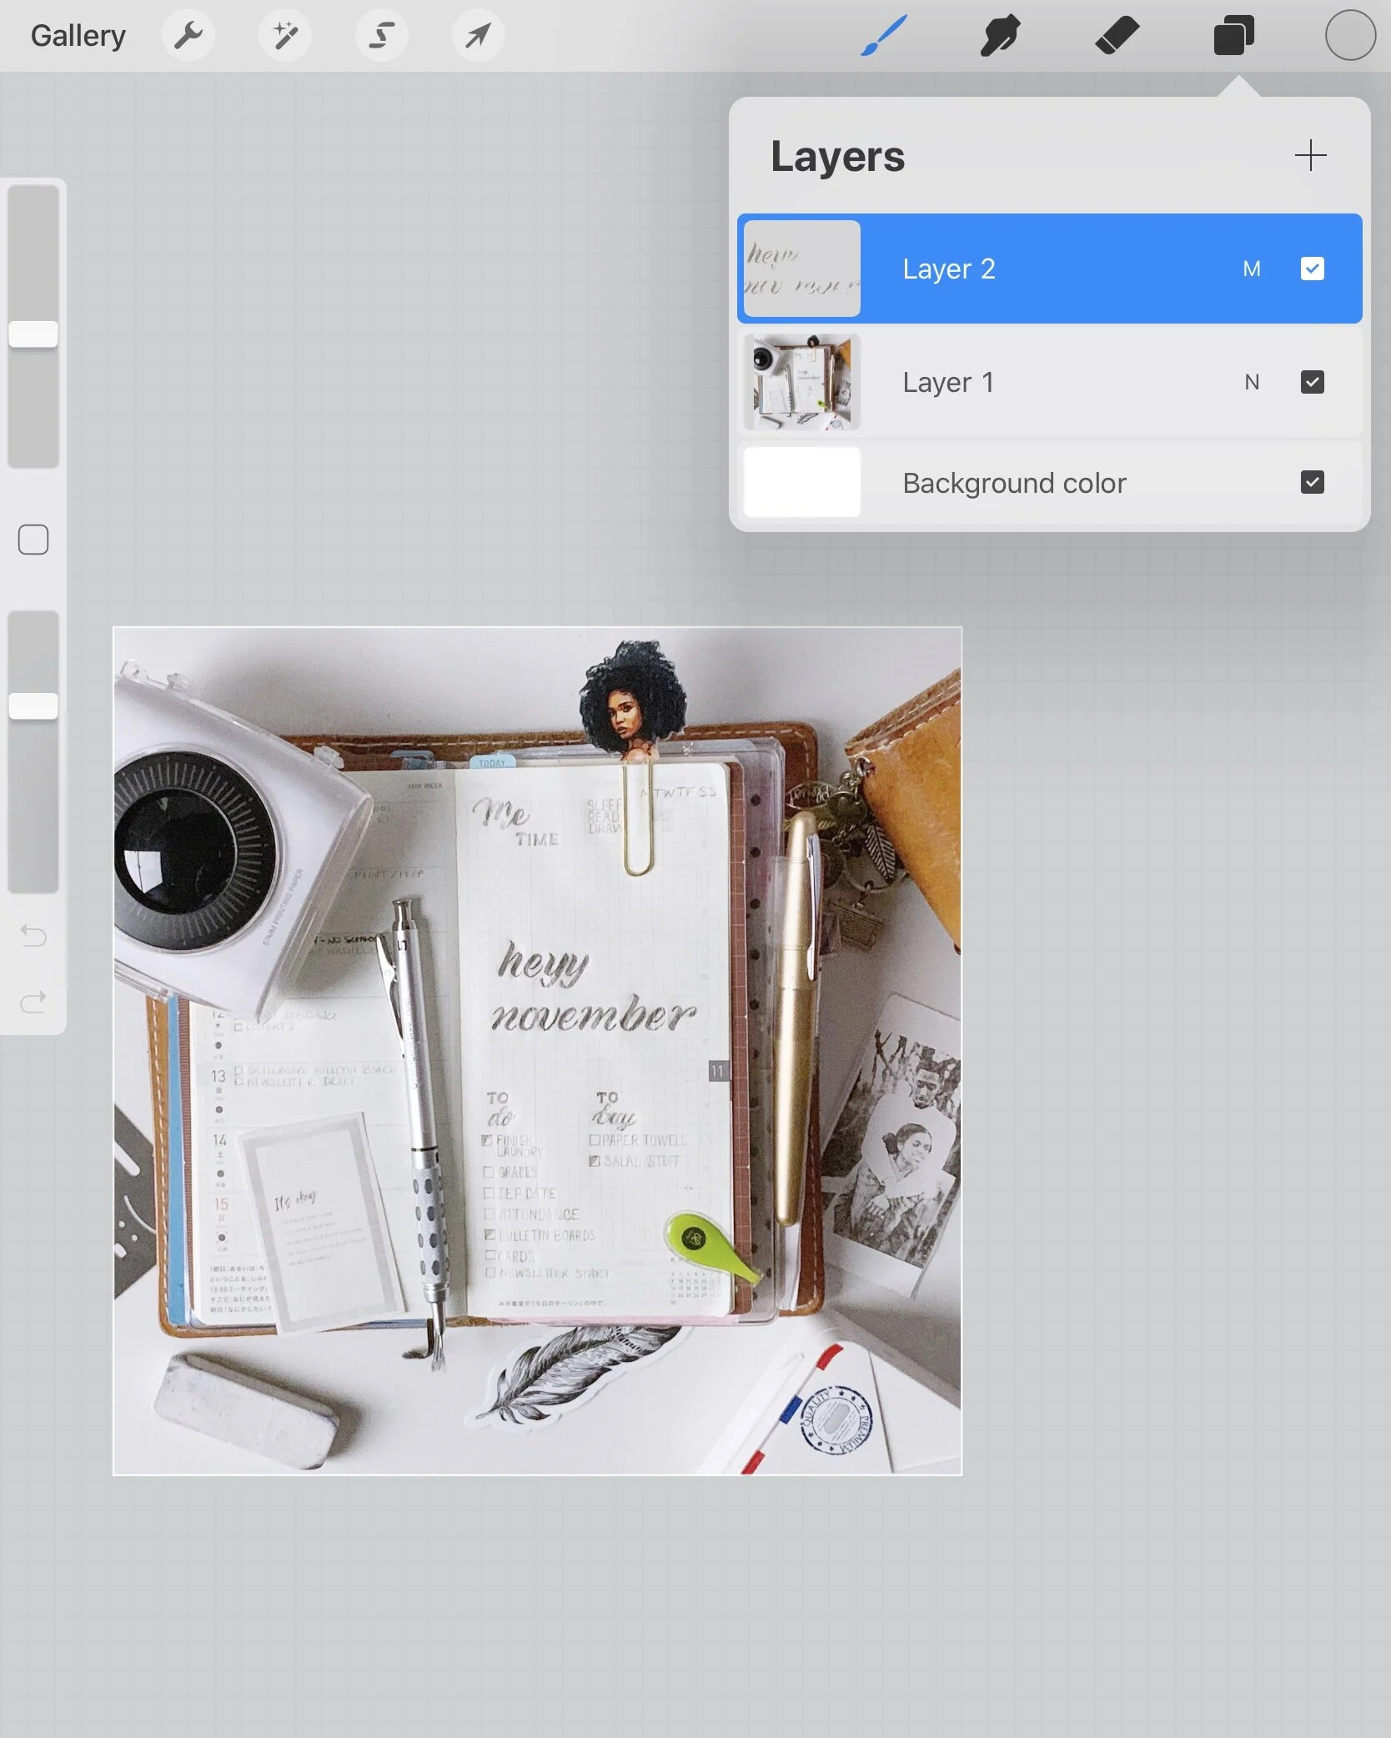Pick the Brush painting tool
The image size is (1391, 1738).
881,35
